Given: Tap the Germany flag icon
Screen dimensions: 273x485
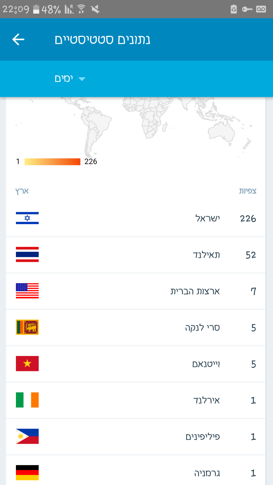Looking at the screenshot, I should 27,473.
